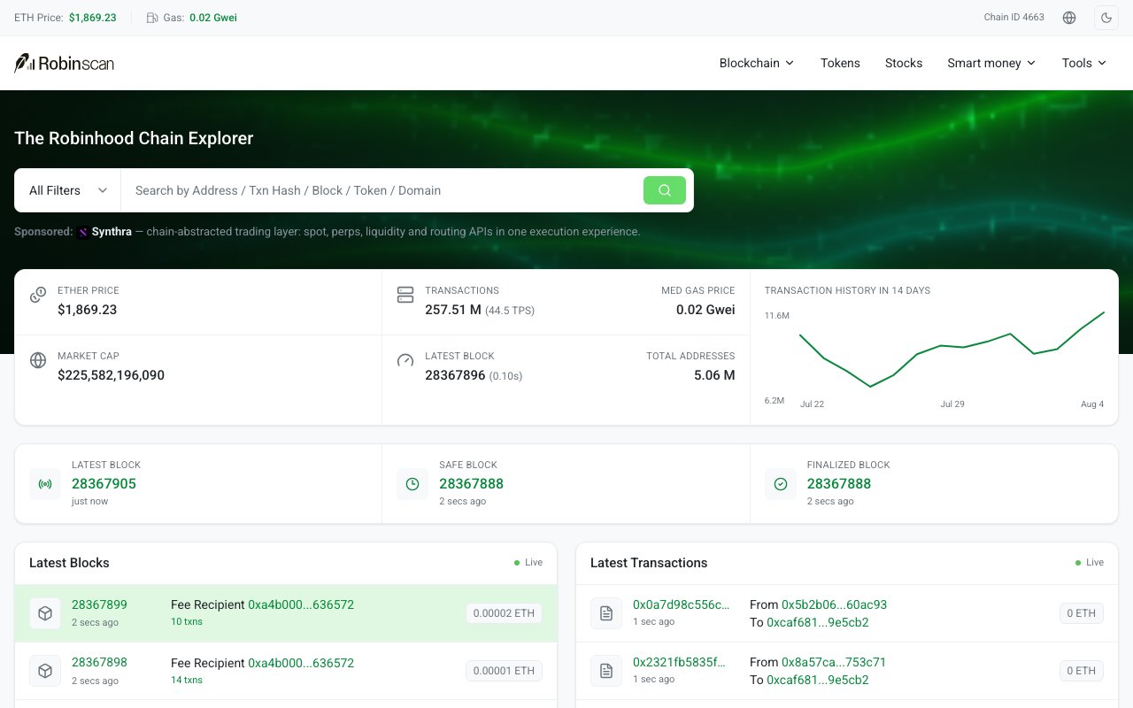1133x708 pixels.
Task: Click the Live indicator in Latest Transactions
Action: (x=1090, y=563)
